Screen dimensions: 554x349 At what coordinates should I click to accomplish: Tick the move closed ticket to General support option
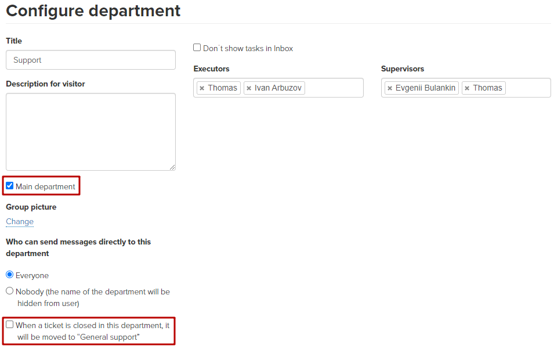tap(9, 324)
